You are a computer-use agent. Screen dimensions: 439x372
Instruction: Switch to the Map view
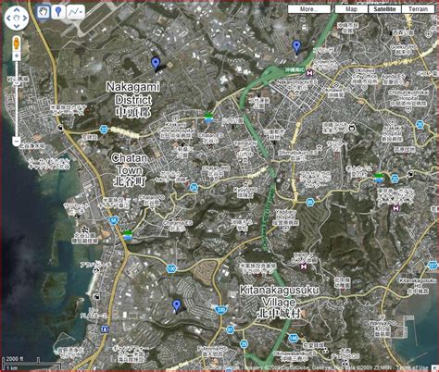coord(351,9)
